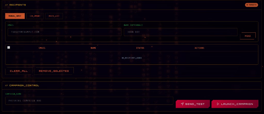Screen dimensions: 264x114
Task: Hit the REMOVE_SELECTED button
Action: coord(54,71)
